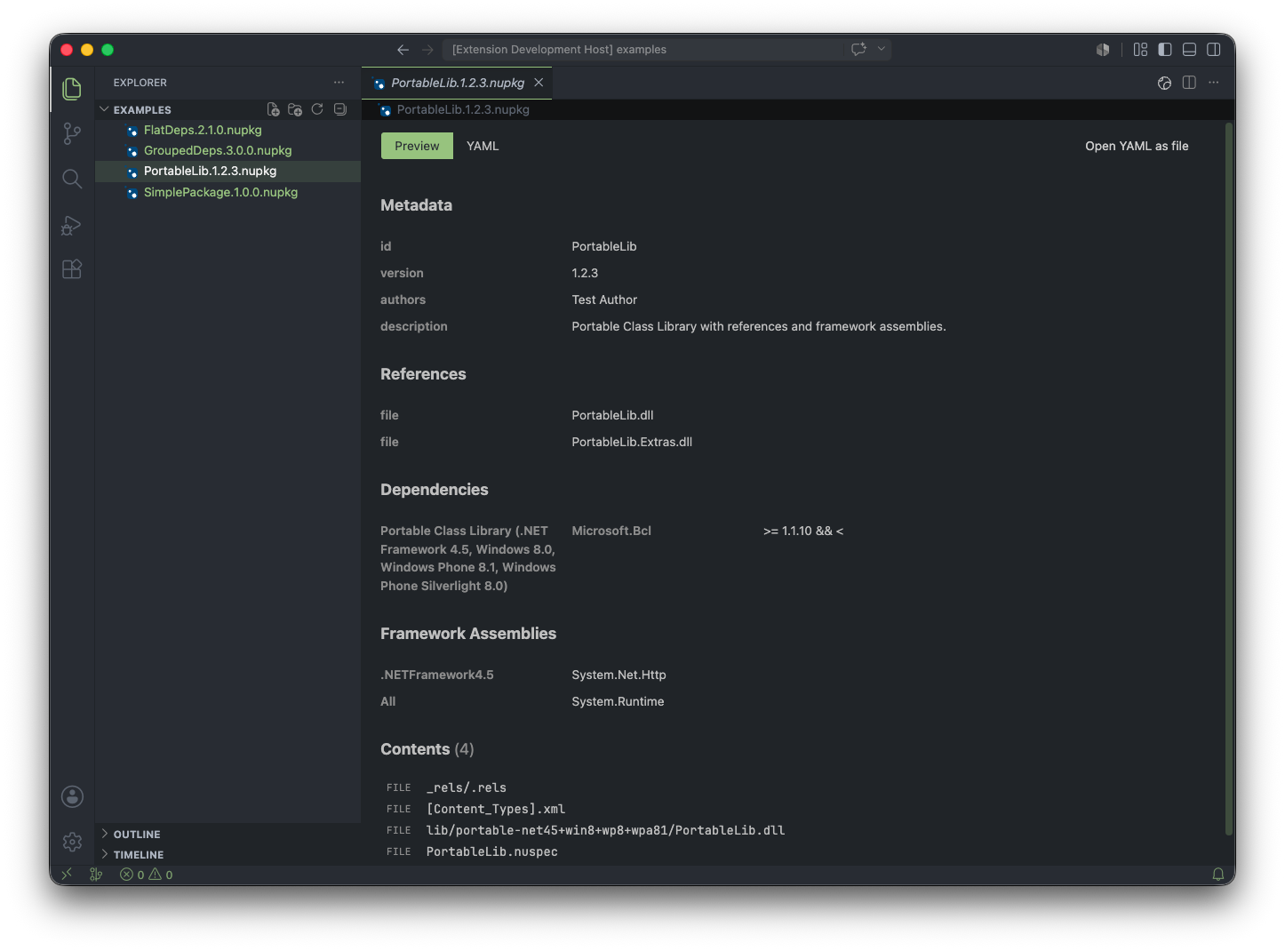
Task: Click the [Content_Types].xml contents entry
Action: (496, 809)
